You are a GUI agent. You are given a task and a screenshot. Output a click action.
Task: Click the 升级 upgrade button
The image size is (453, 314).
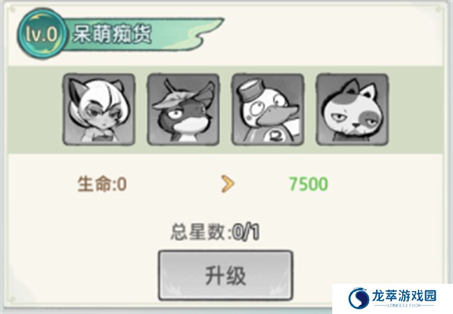coord(226,275)
